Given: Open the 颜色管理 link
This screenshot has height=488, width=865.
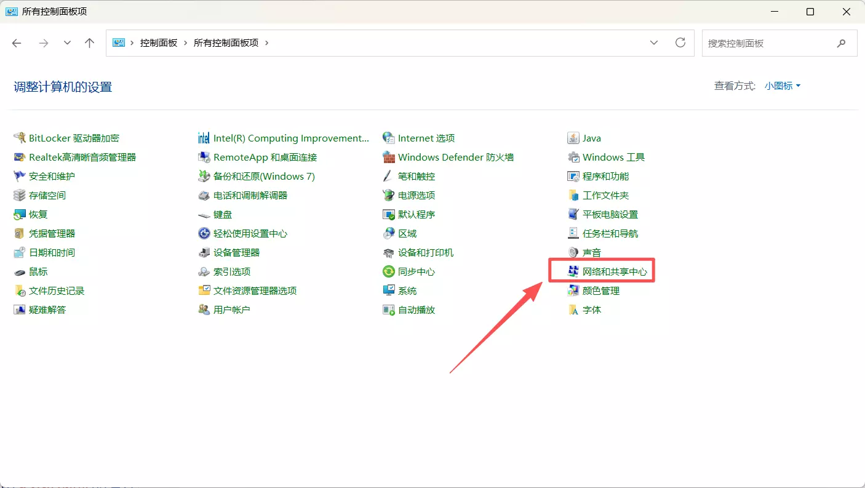Looking at the screenshot, I should point(601,290).
